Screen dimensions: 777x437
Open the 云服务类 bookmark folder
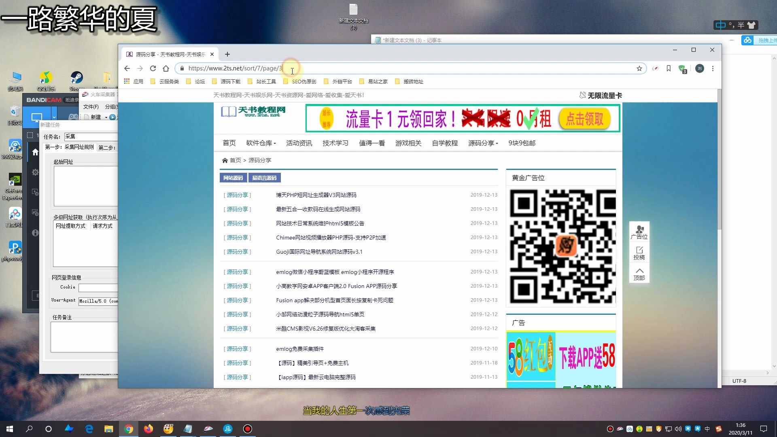(x=164, y=81)
